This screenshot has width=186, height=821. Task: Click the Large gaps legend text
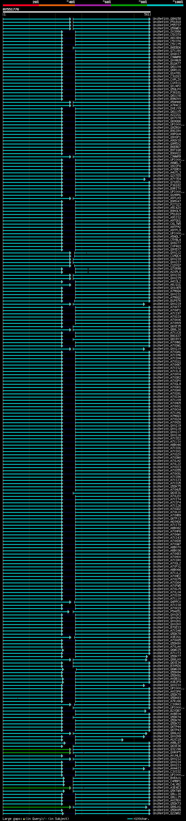pos(36,819)
